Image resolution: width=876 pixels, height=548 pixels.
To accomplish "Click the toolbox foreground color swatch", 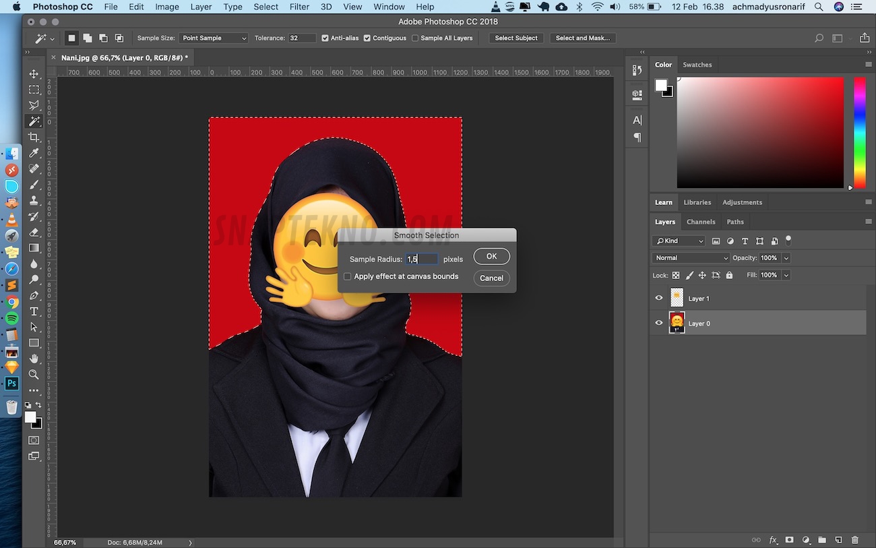I will point(30,417).
